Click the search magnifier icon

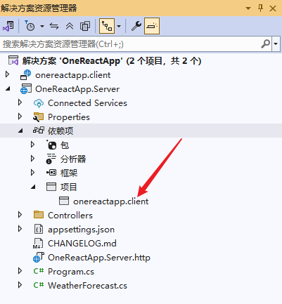pyautogui.click(x=266, y=44)
